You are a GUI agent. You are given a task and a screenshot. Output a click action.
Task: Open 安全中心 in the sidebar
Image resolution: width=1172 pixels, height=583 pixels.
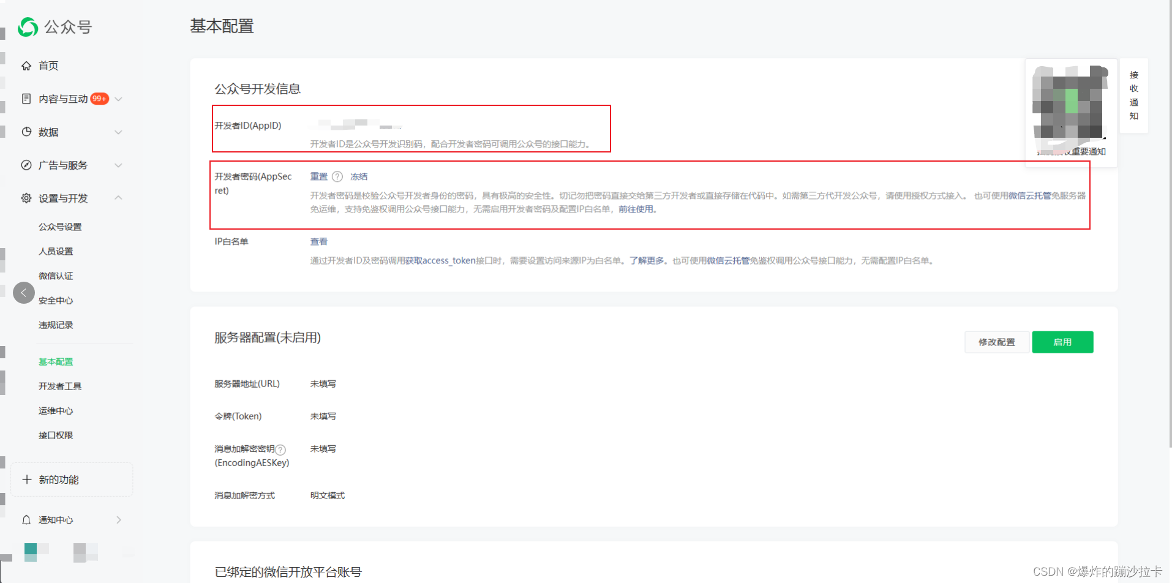click(x=56, y=300)
